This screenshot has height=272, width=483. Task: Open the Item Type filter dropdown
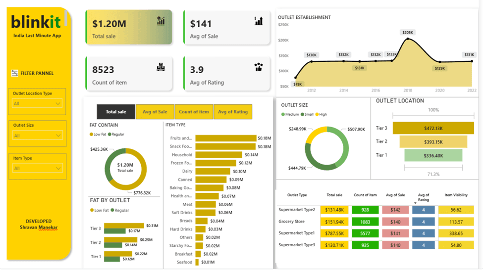(x=37, y=168)
